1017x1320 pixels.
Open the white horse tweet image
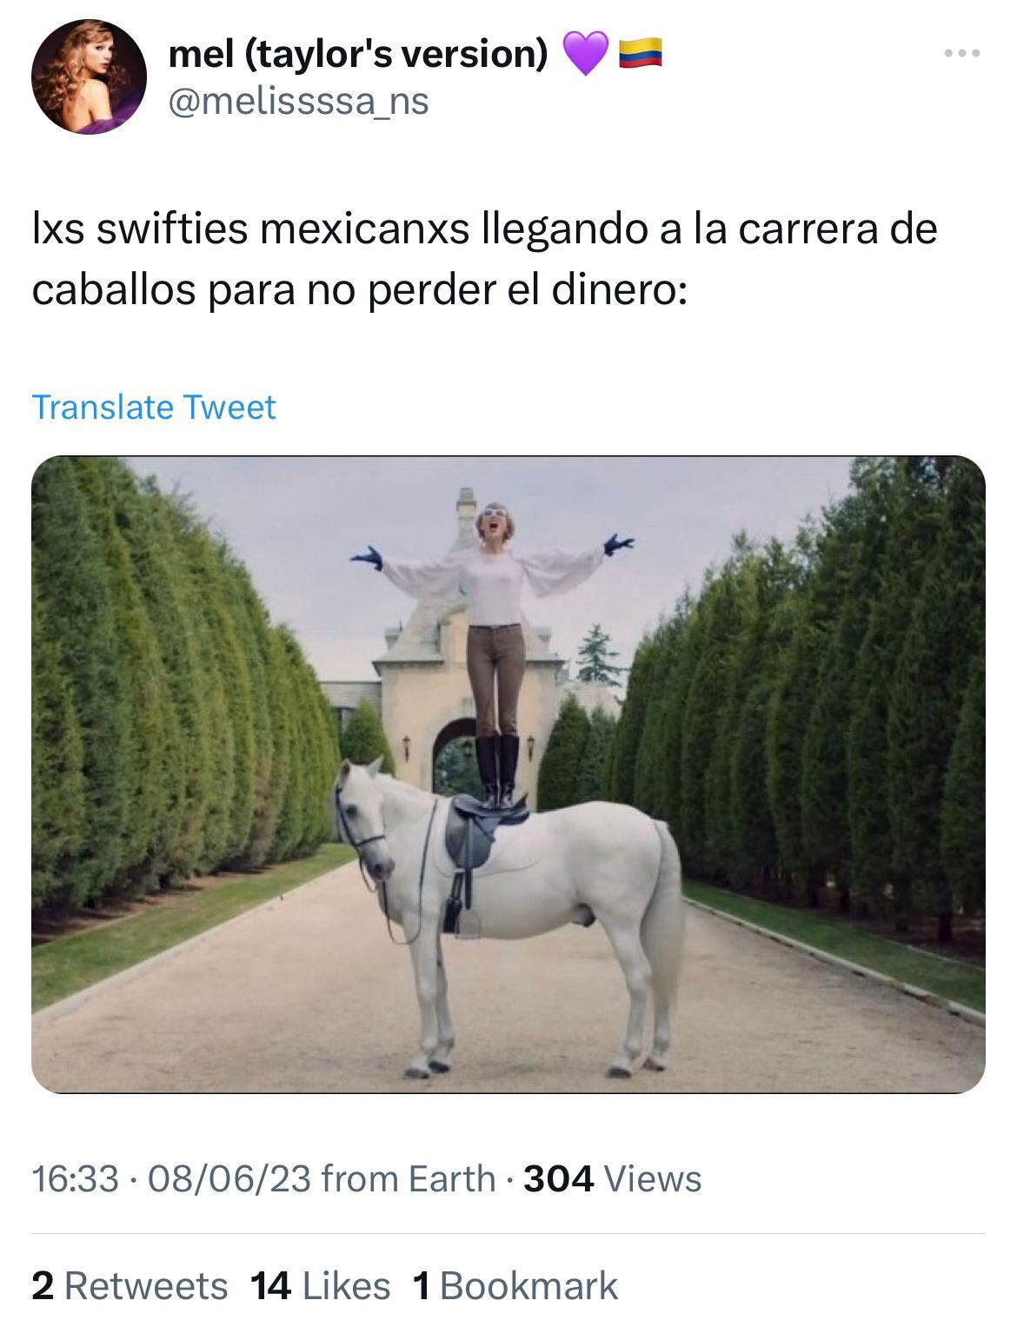pyautogui.click(x=508, y=774)
